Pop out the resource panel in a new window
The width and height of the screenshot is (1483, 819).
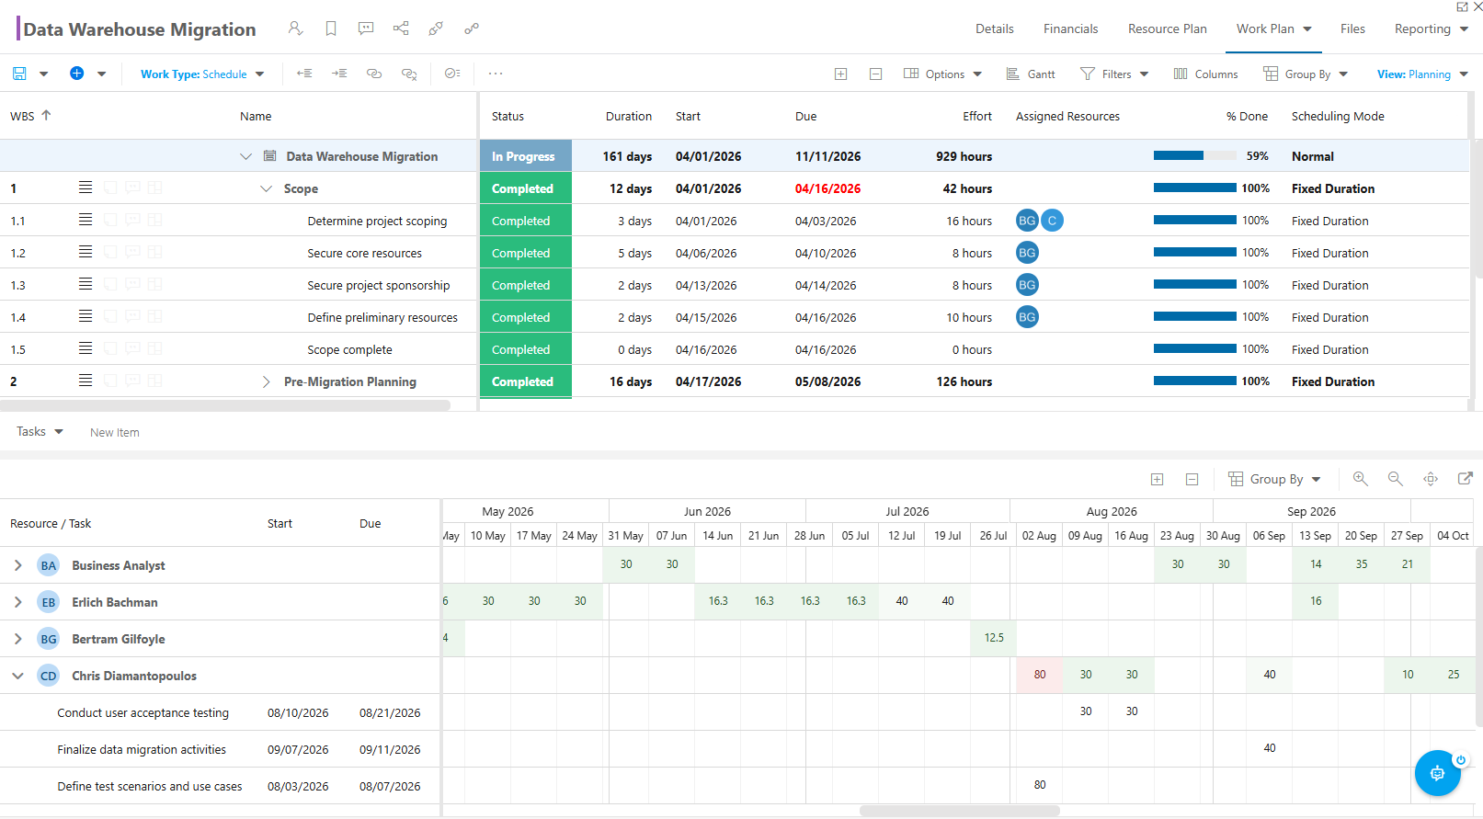pyautogui.click(x=1466, y=479)
